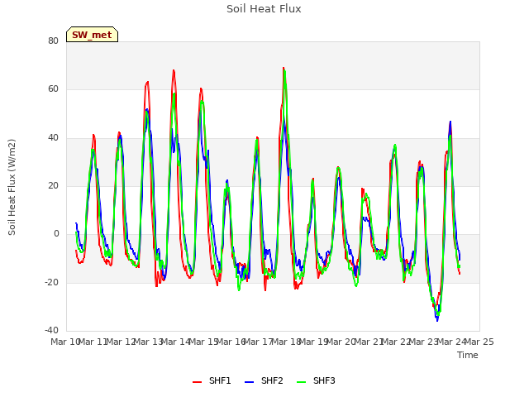Click the 20 y-axis tick label

[53, 185]
